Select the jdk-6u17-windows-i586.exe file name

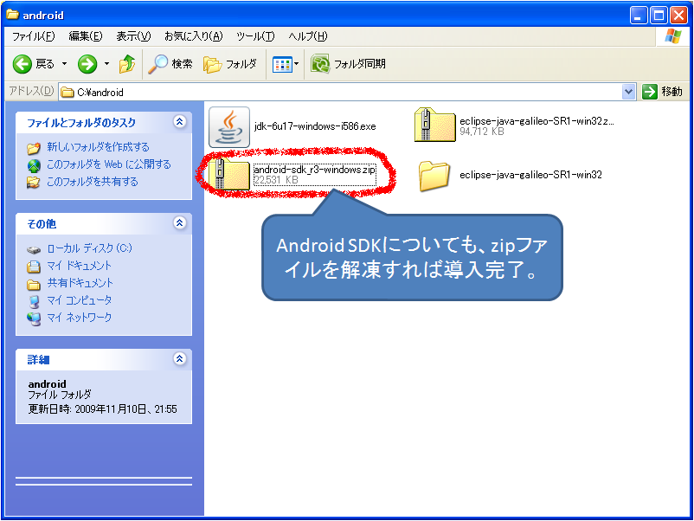(315, 126)
